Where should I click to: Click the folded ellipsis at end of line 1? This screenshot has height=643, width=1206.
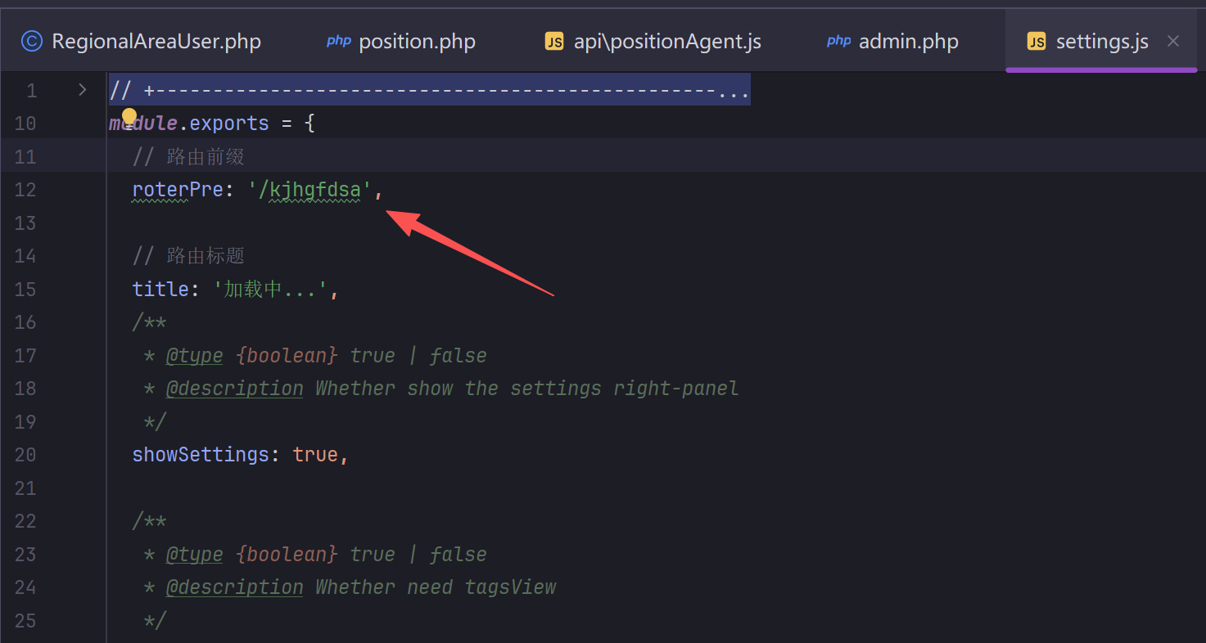(x=734, y=91)
